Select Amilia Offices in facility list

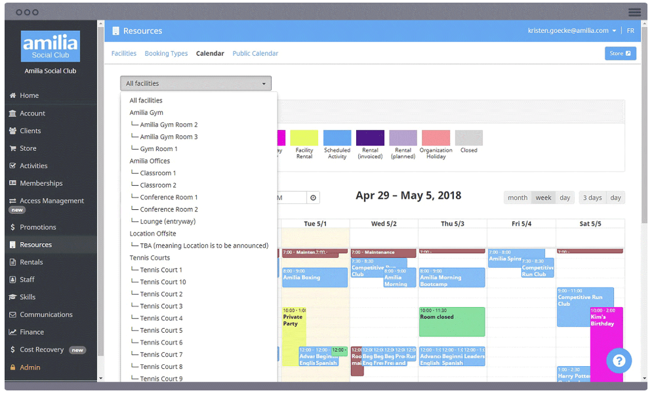(x=150, y=161)
